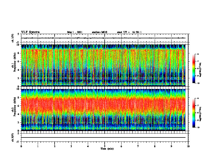
Task: Click the "4" frequency tick of ch.2 spectrogram
Action: pyautogui.click(x=19, y=114)
